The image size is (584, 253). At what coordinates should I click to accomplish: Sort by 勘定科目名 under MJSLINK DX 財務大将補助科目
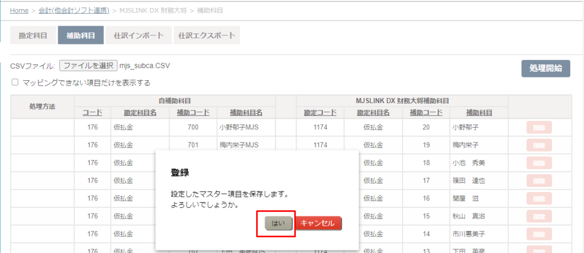pos(373,113)
